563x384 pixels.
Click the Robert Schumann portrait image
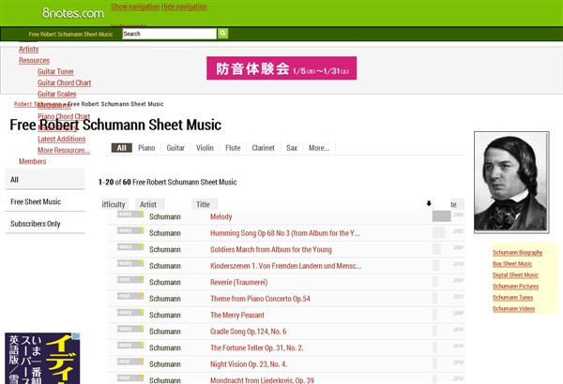[511, 182]
